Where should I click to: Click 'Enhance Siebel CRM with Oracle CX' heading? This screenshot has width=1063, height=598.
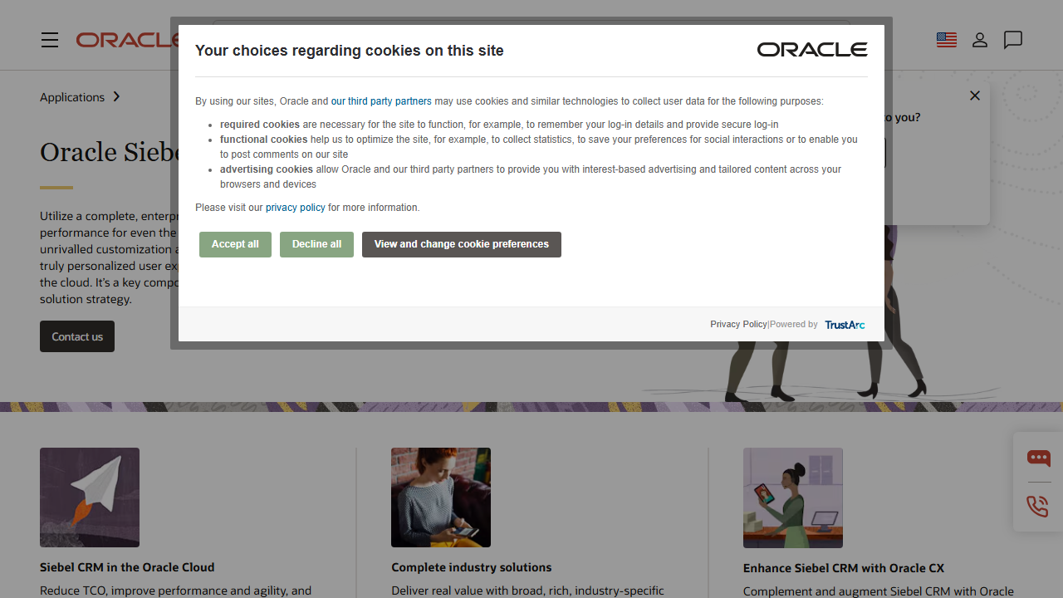[x=844, y=568]
